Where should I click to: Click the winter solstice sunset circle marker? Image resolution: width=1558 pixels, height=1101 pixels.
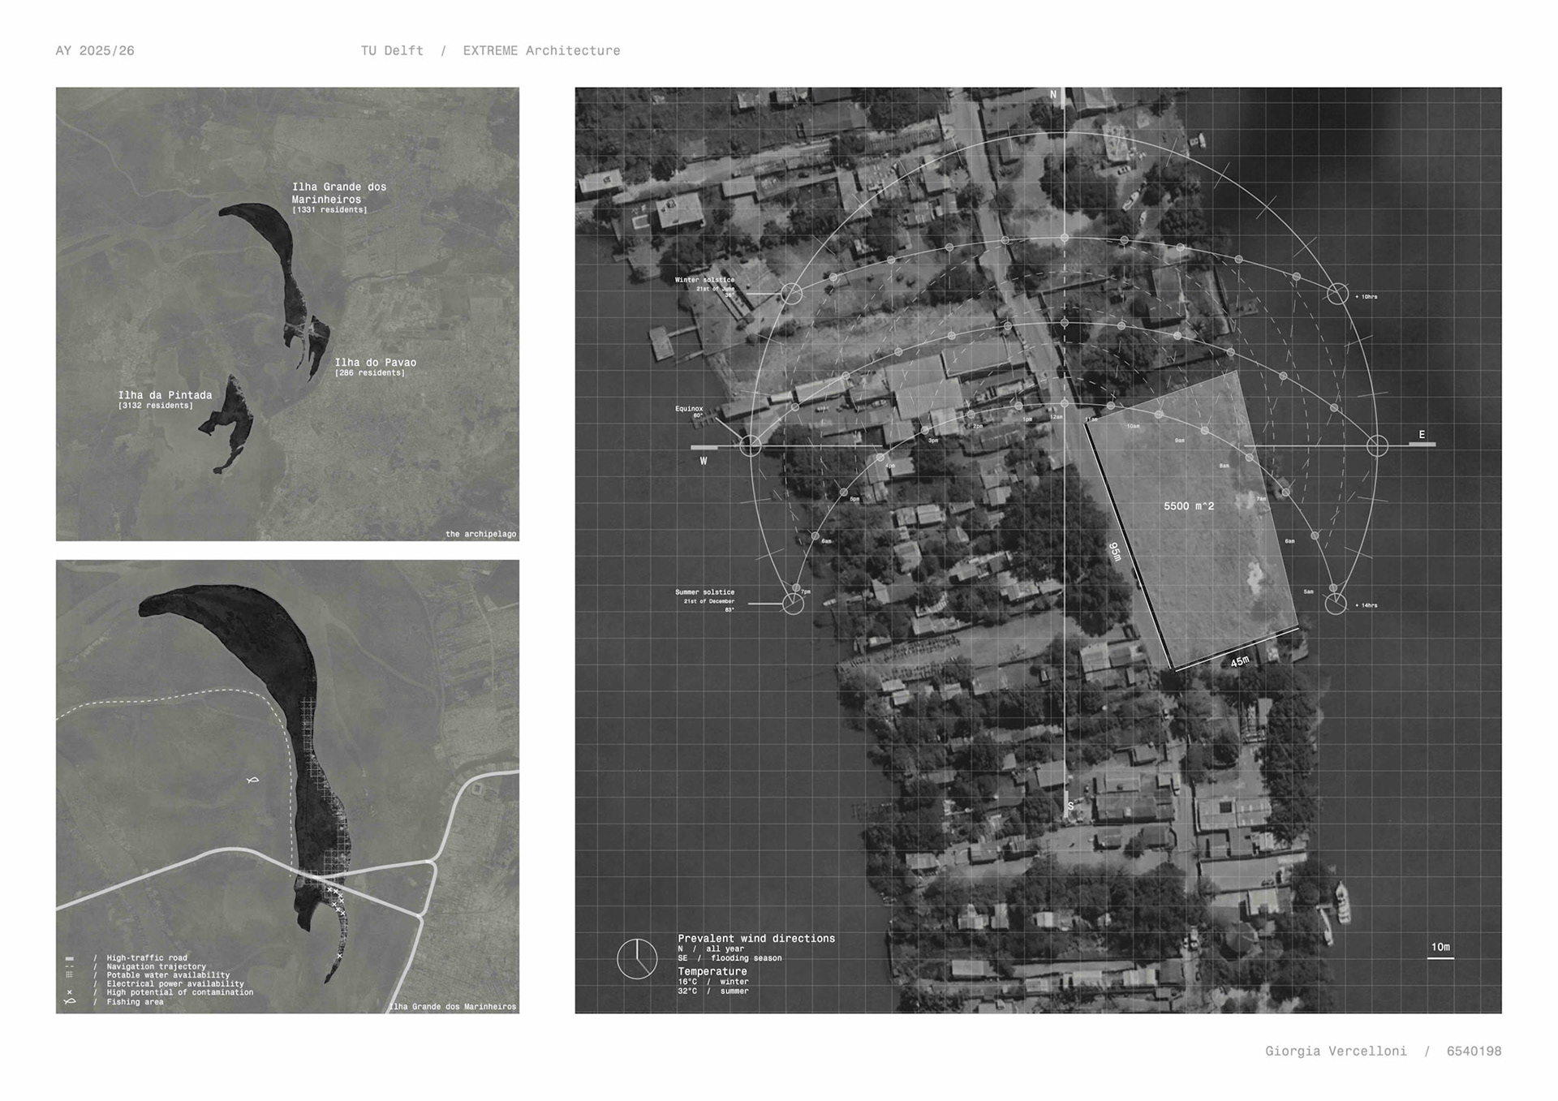point(792,294)
